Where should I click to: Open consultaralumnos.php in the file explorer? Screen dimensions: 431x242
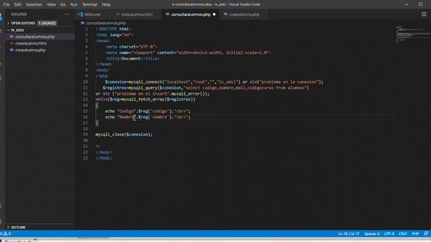[x=35, y=37]
